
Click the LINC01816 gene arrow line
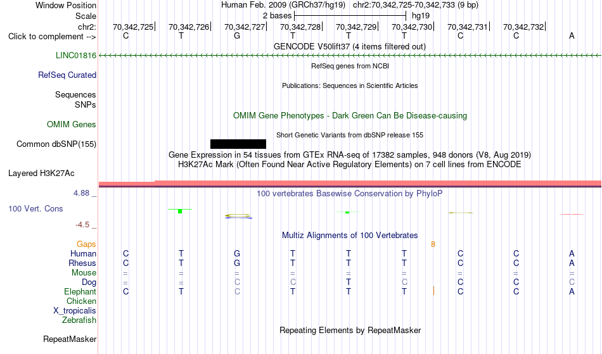pyautogui.click(x=350, y=56)
